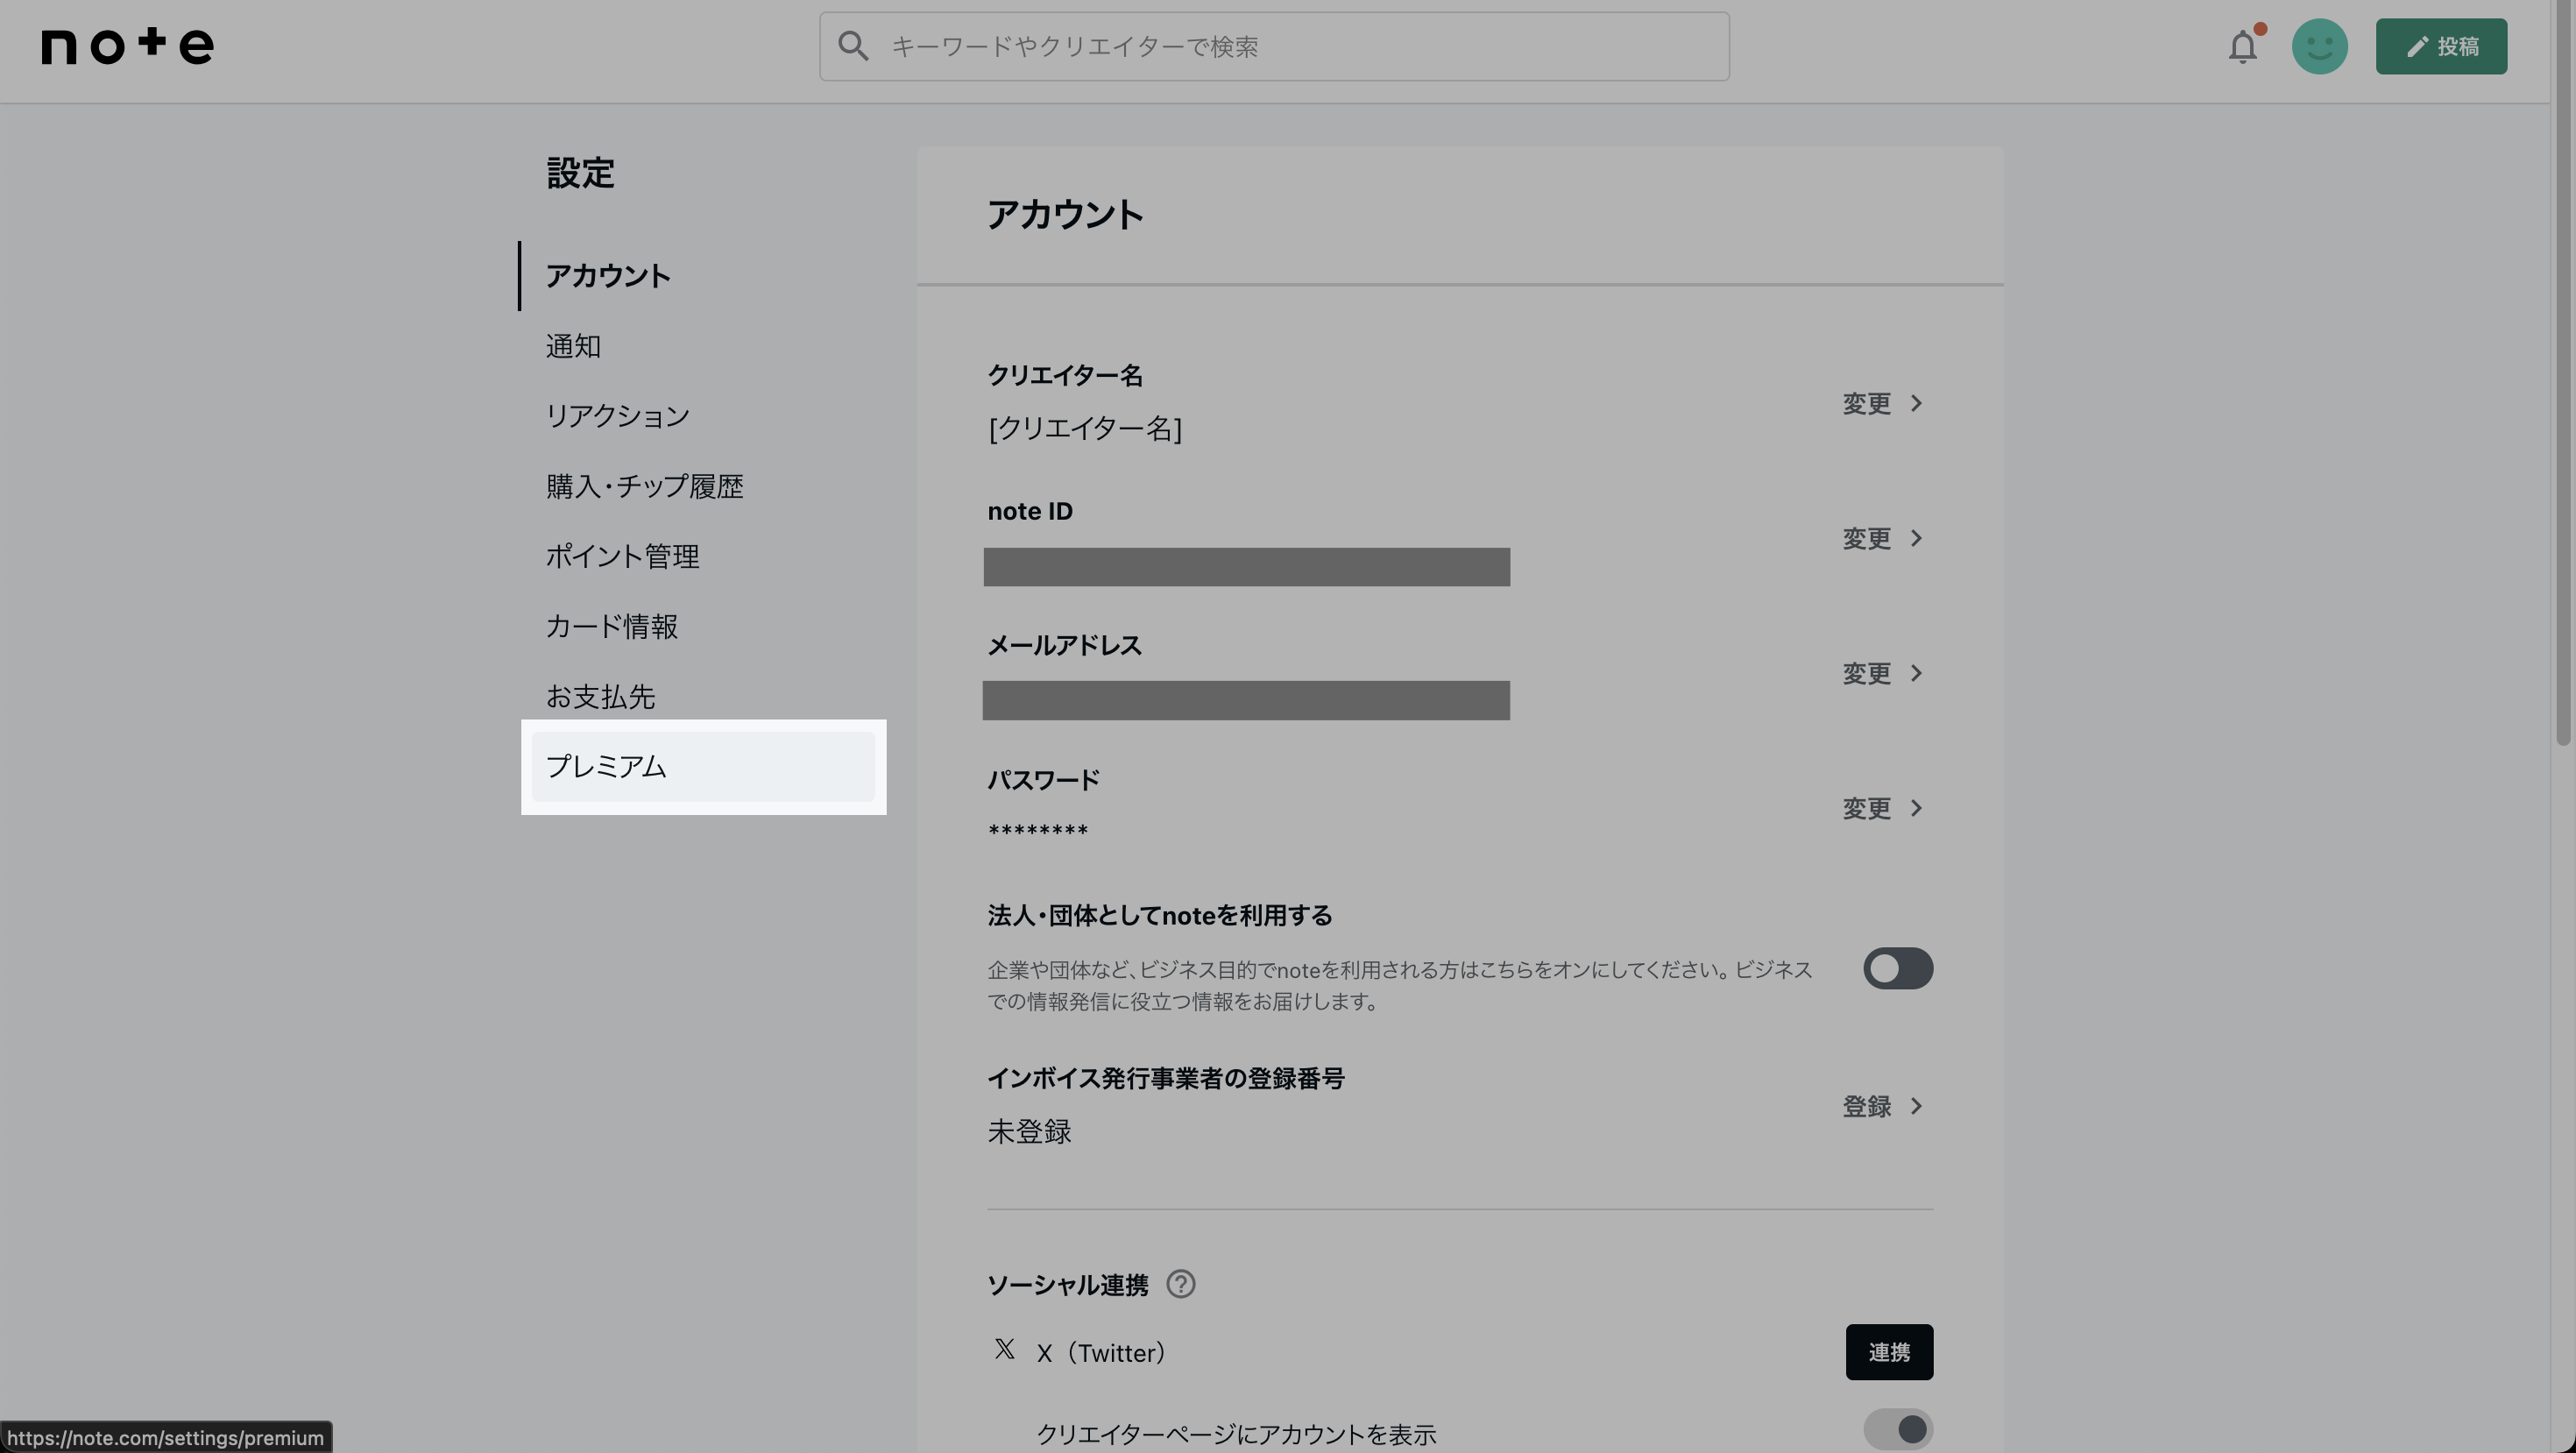Toggle クリエイターページにアカウントを表示 switch
The image size is (2576, 1453).
1897,1429
